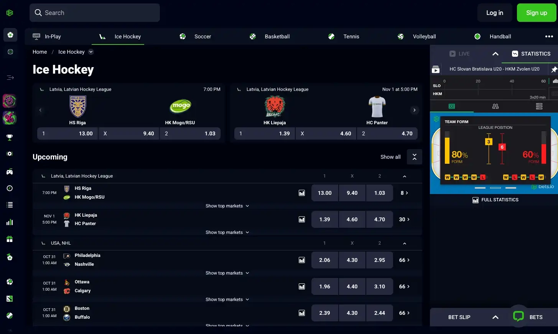Viewport: 558px width, 334px height.
Task: Collapse the USA, NHL league section
Action: click(404, 244)
